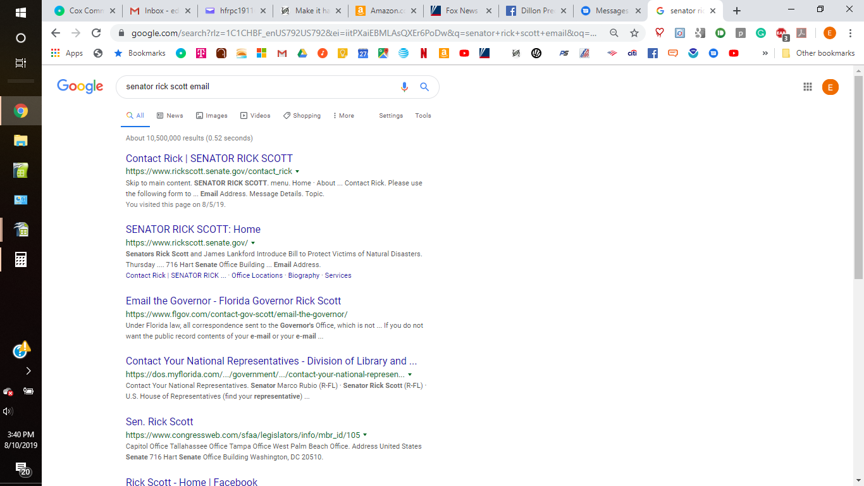
Task: Open the Microsoft bookmark icon
Action: [x=261, y=53]
